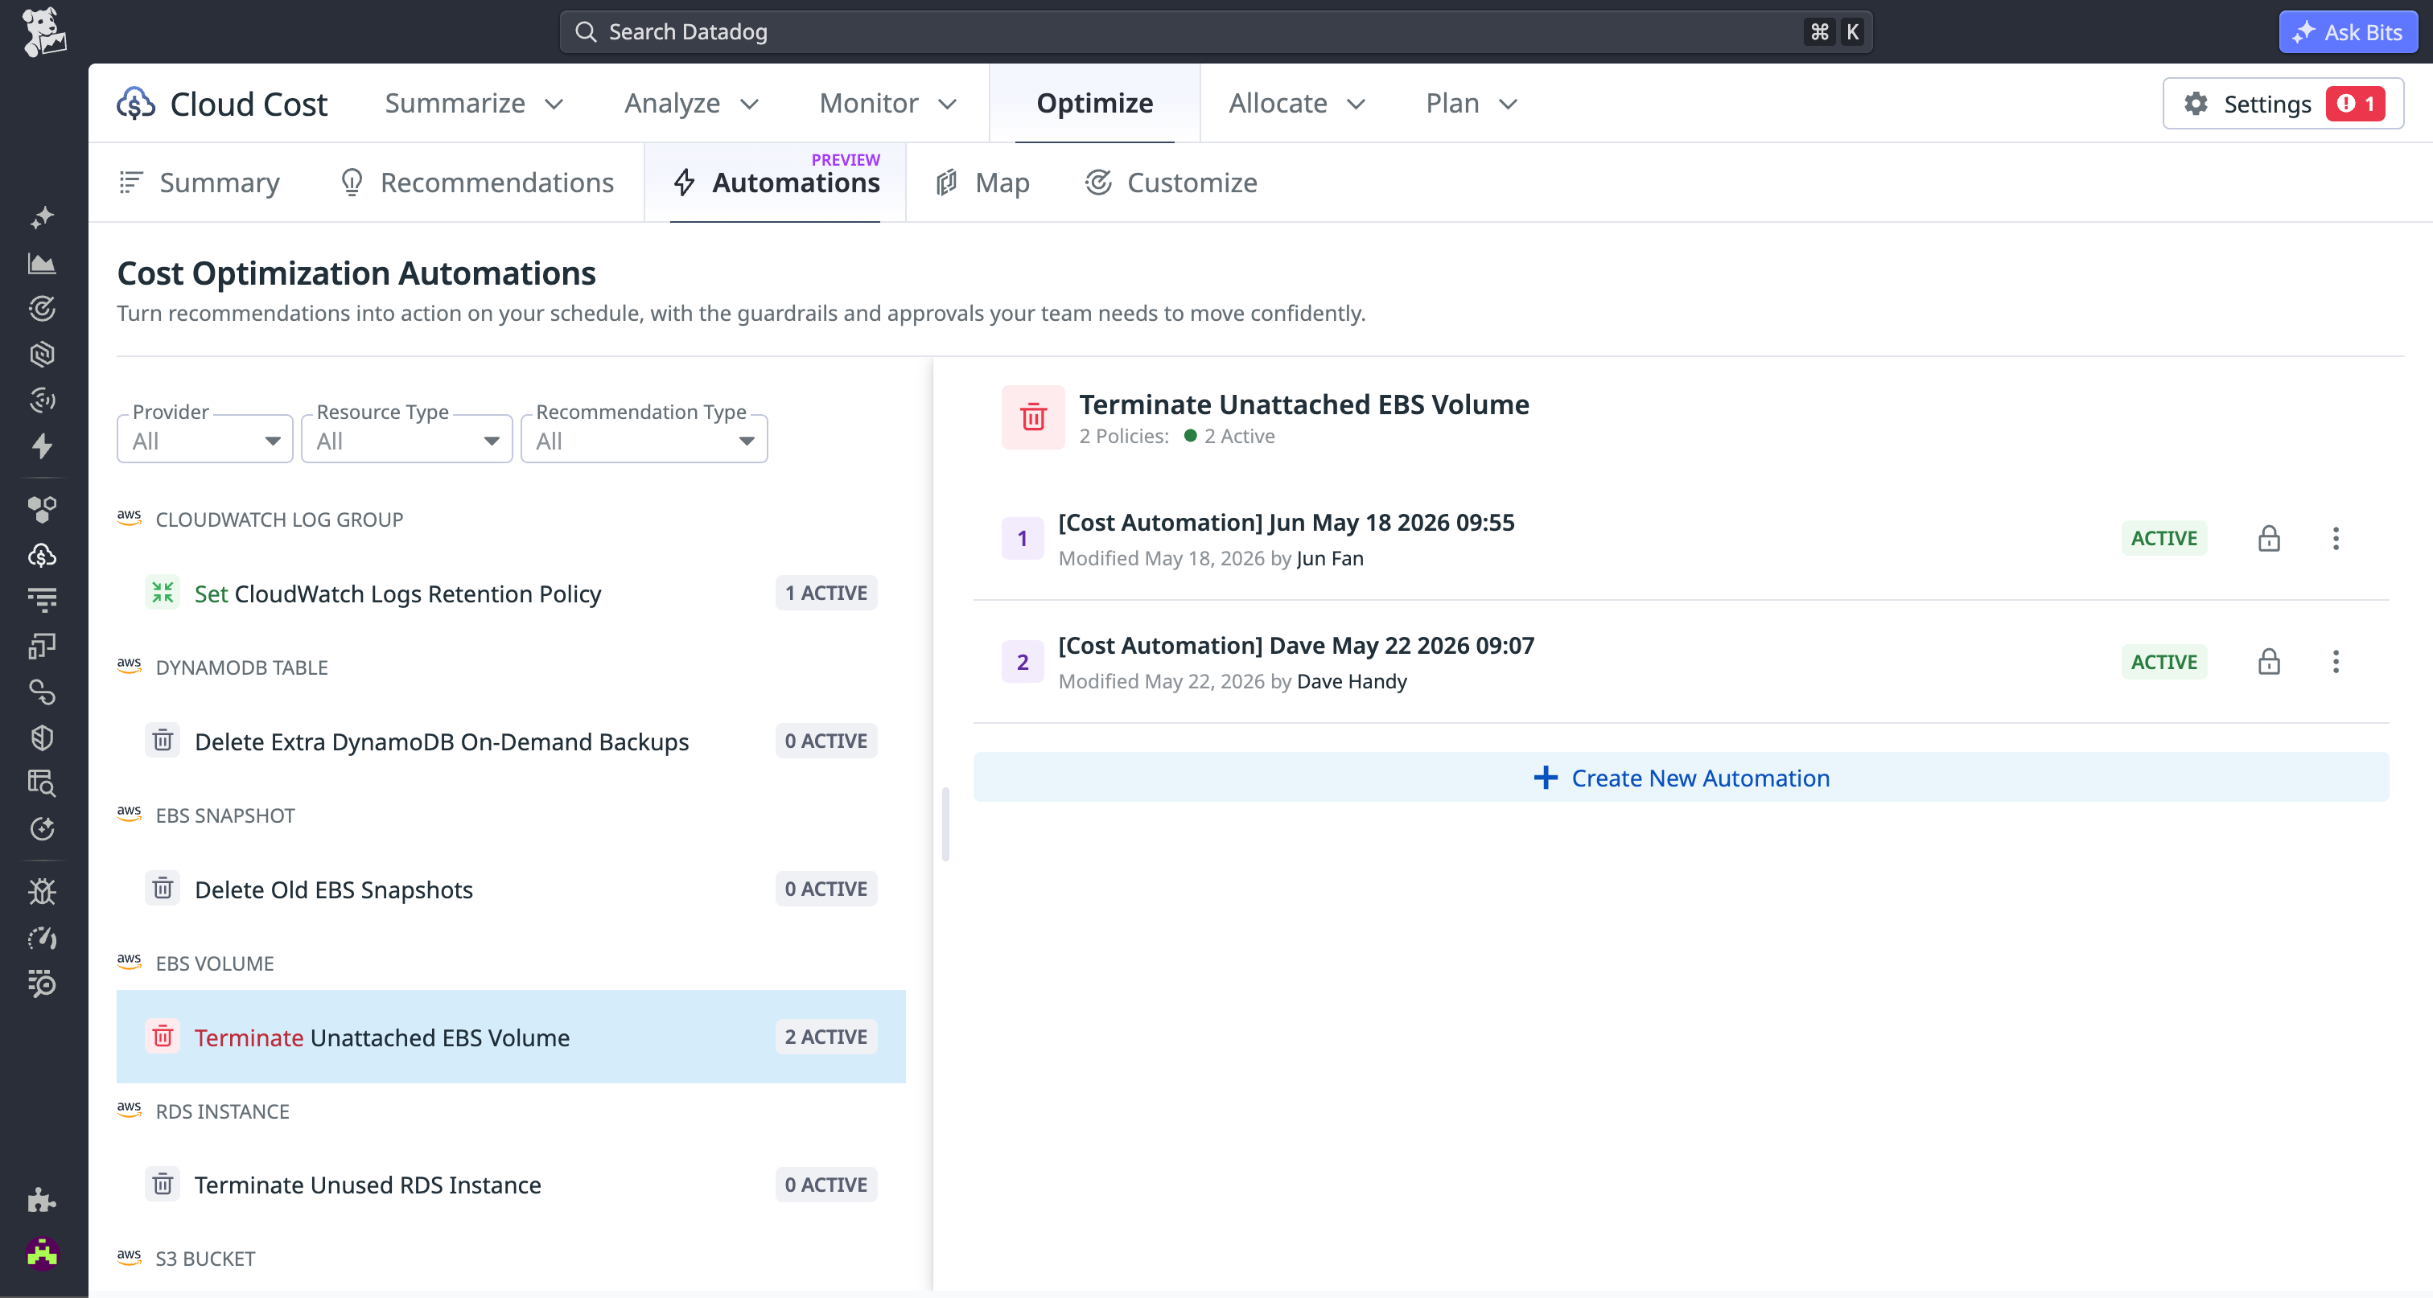Image resolution: width=2433 pixels, height=1298 pixels.
Task: Click the shield icon in sidebar
Action: tap(42, 737)
